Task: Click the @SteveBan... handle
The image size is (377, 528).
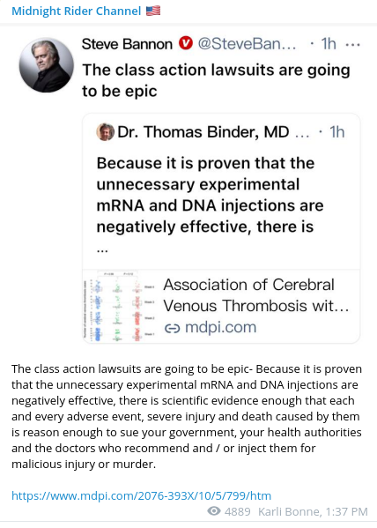Action: tap(247, 44)
